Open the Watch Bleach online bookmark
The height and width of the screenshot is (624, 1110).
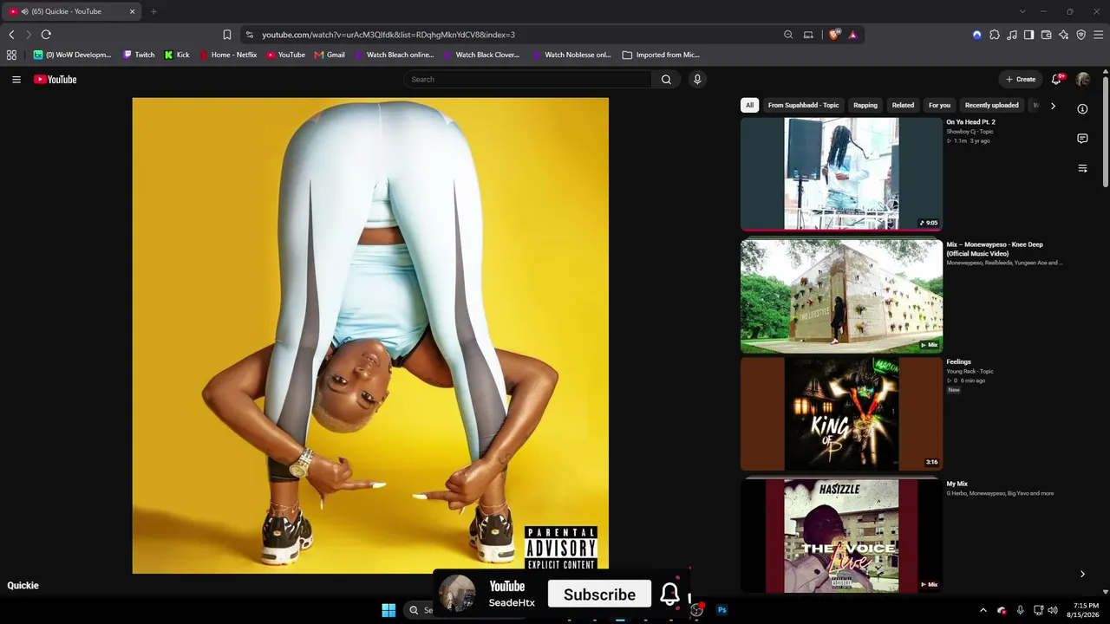pos(394,55)
